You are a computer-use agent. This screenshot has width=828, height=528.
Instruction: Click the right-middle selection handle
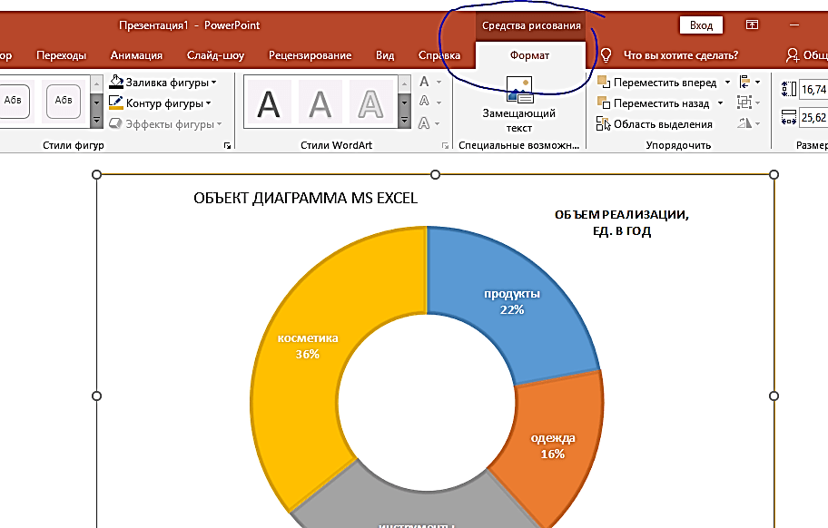[x=774, y=396]
